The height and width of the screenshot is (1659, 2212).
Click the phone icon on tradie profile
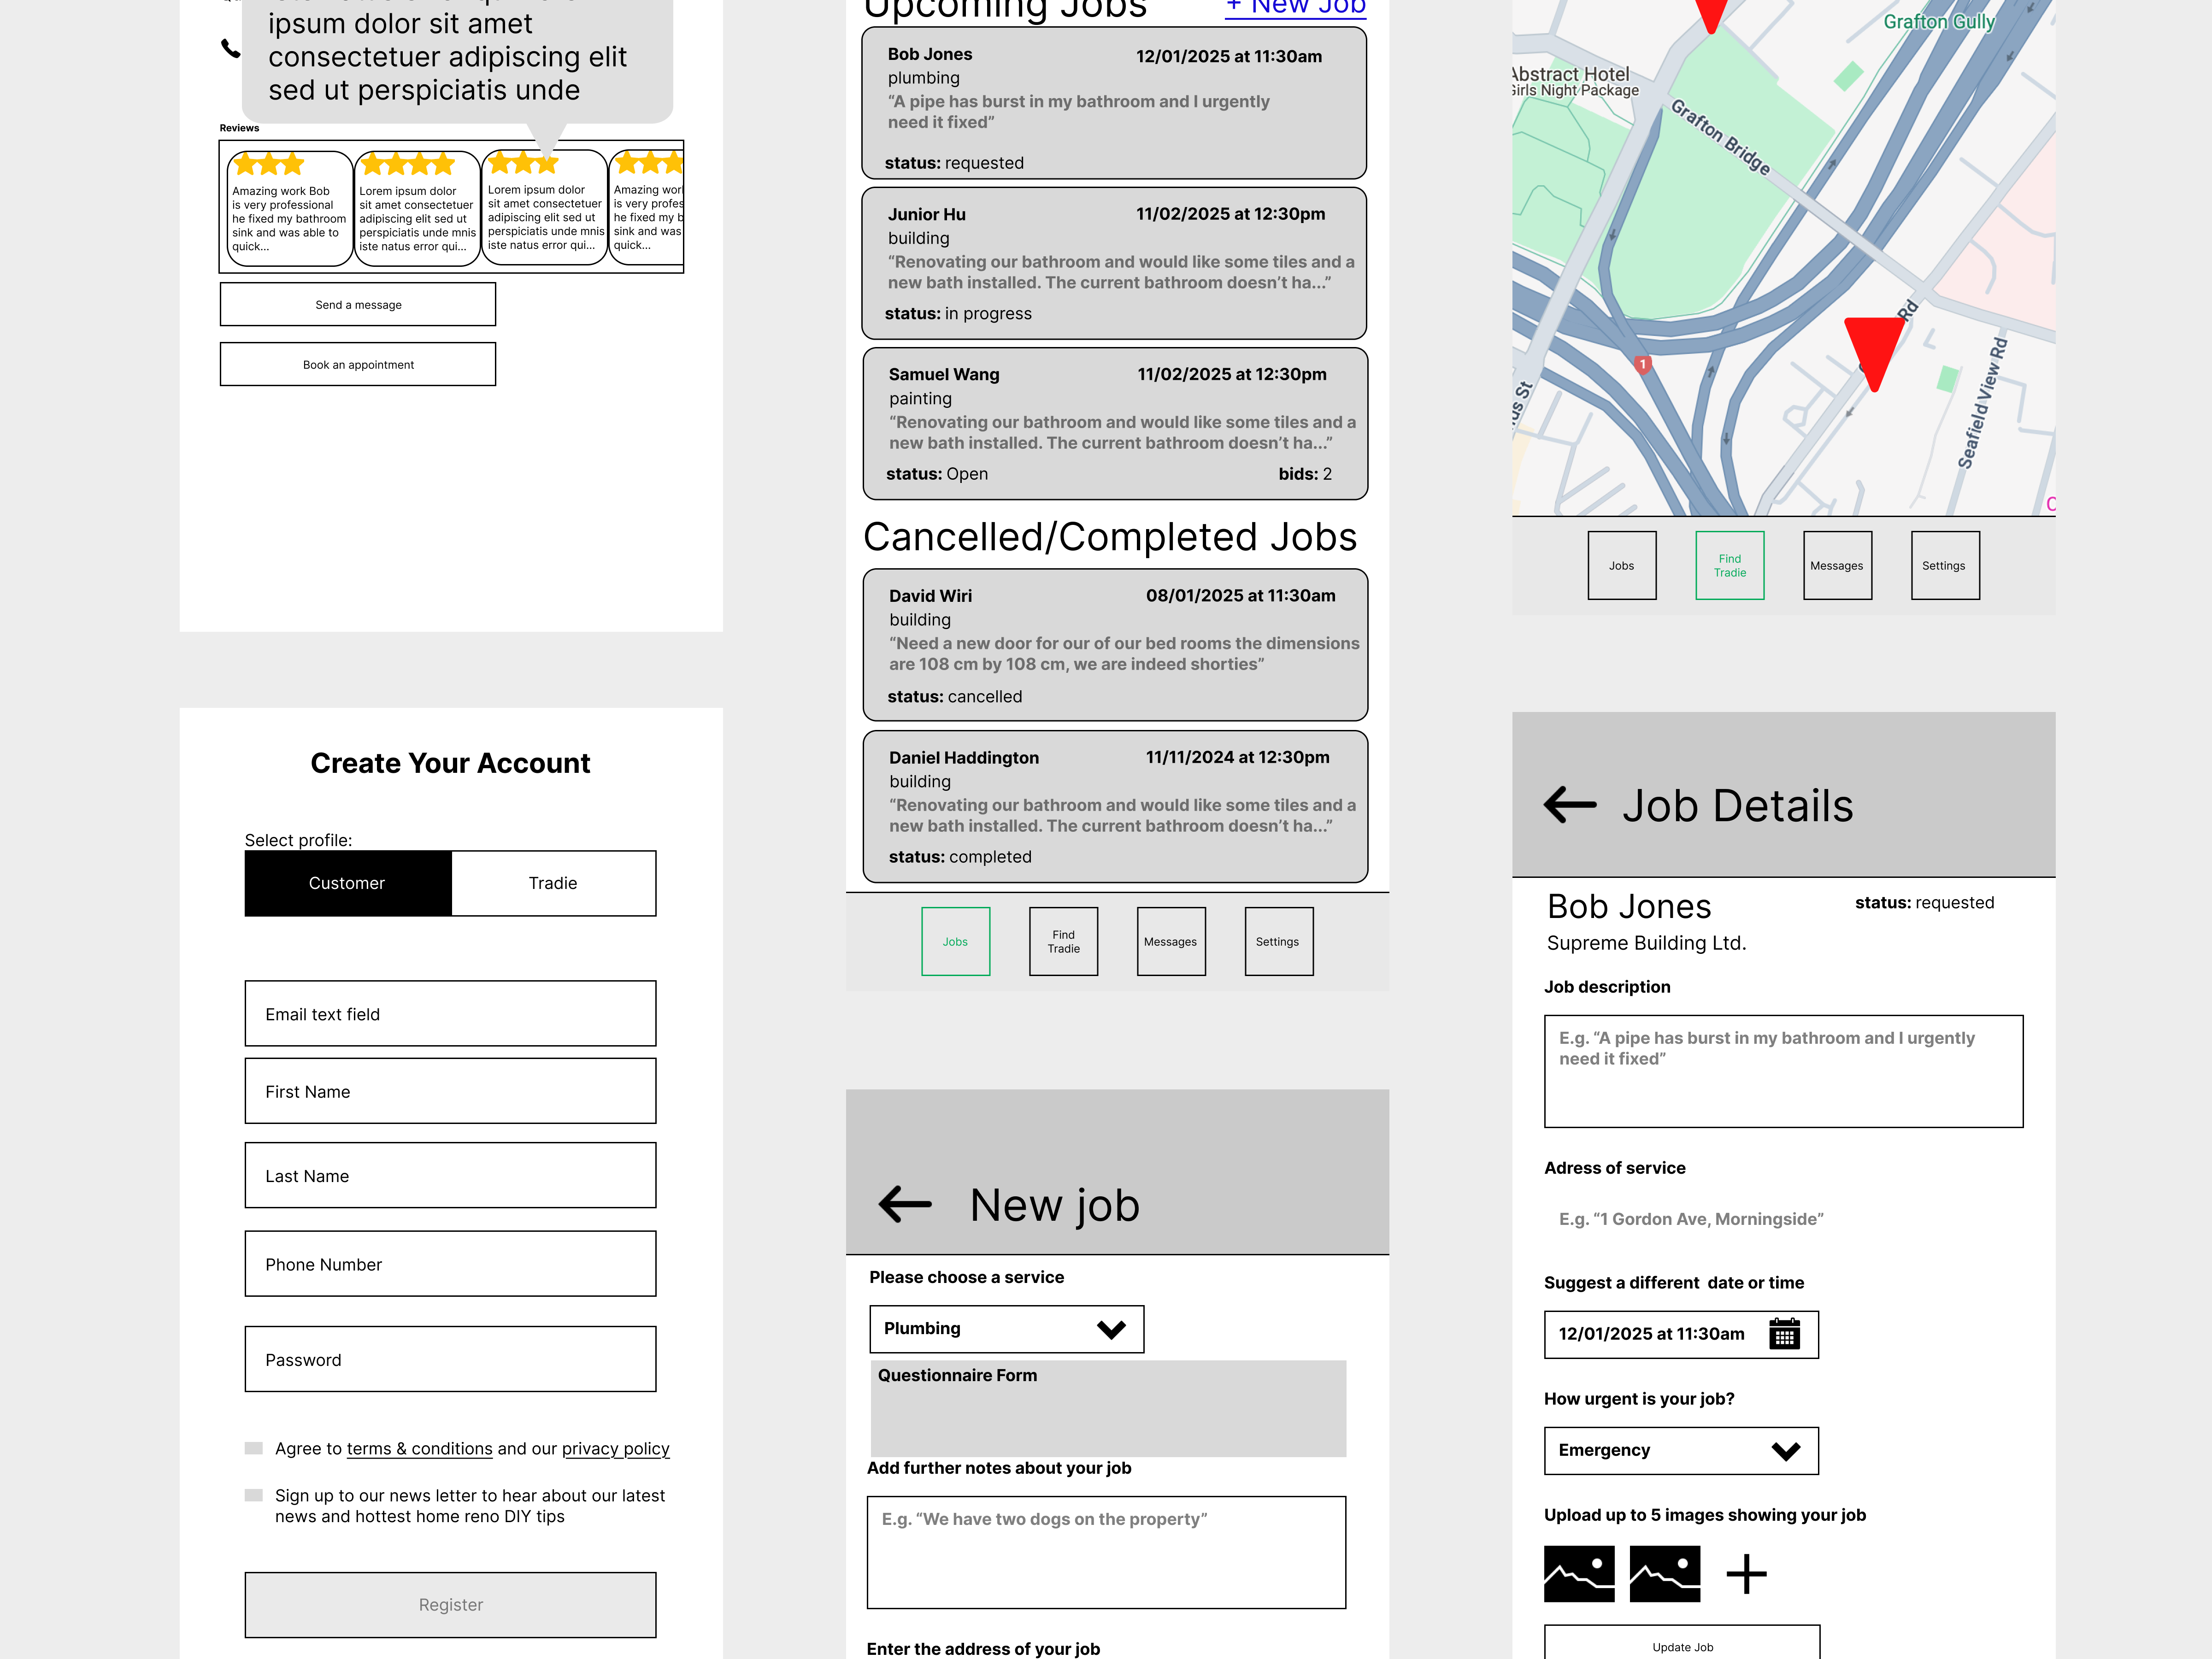[230, 48]
